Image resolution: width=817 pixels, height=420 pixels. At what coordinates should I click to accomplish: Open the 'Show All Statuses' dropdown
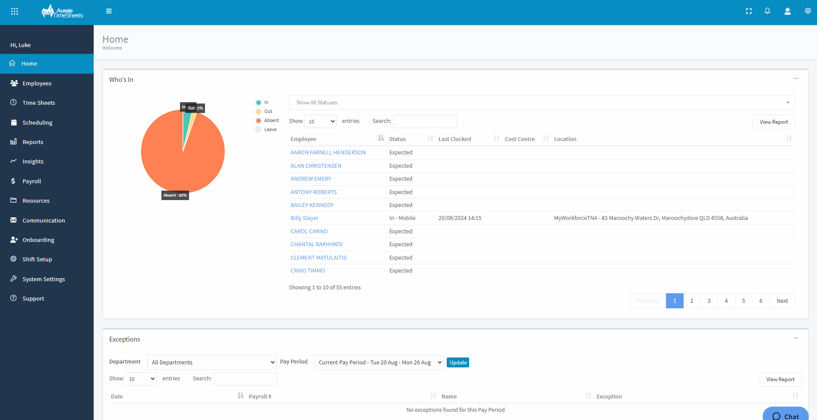[x=542, y=102]
